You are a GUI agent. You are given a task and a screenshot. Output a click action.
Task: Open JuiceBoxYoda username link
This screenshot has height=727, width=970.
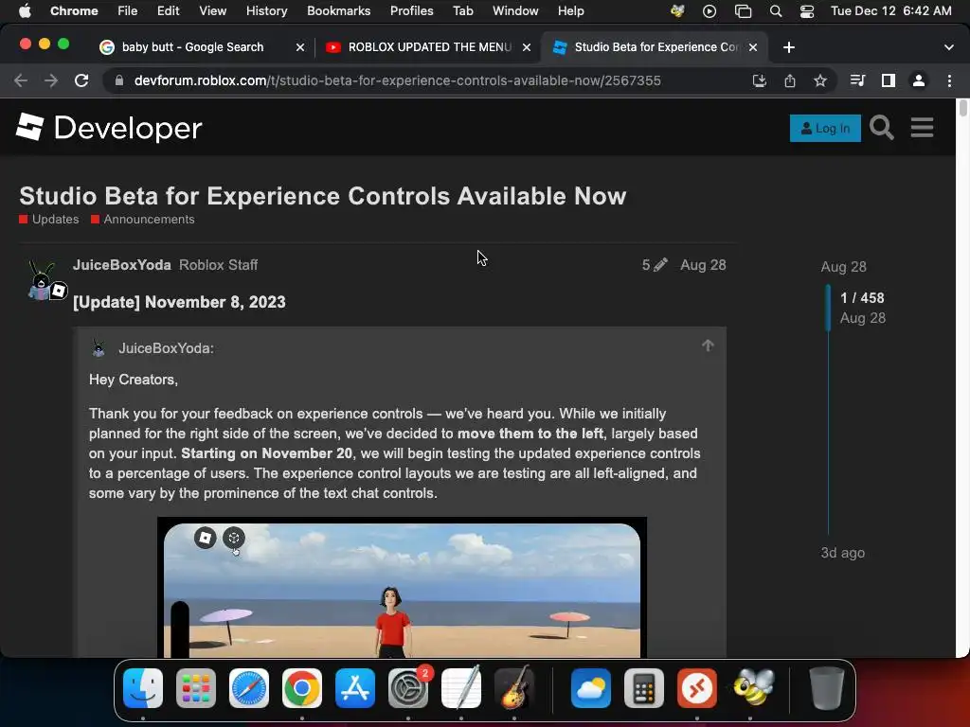coord(122,265)
